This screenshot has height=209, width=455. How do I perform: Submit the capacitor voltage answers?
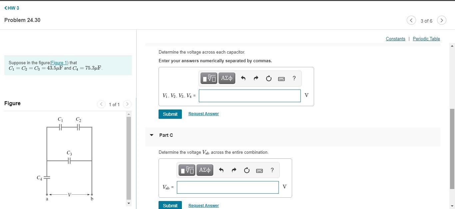(170, 114)
